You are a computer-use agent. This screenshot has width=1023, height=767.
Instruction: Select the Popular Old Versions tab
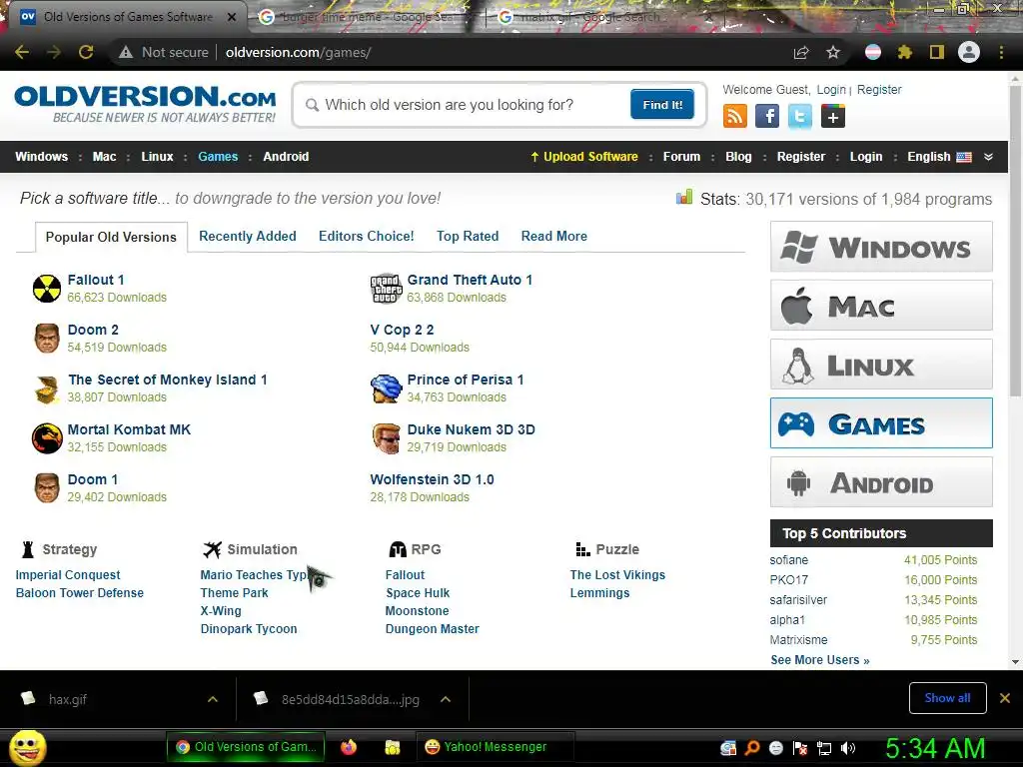coord(111,237)
